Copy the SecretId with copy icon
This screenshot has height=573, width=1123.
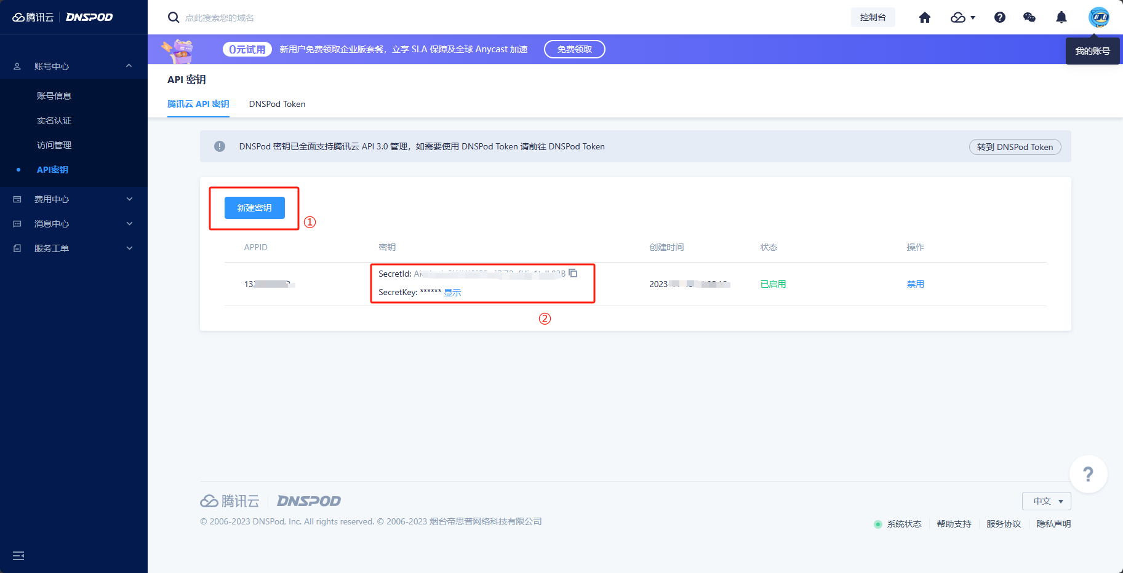tap(573, 273)
